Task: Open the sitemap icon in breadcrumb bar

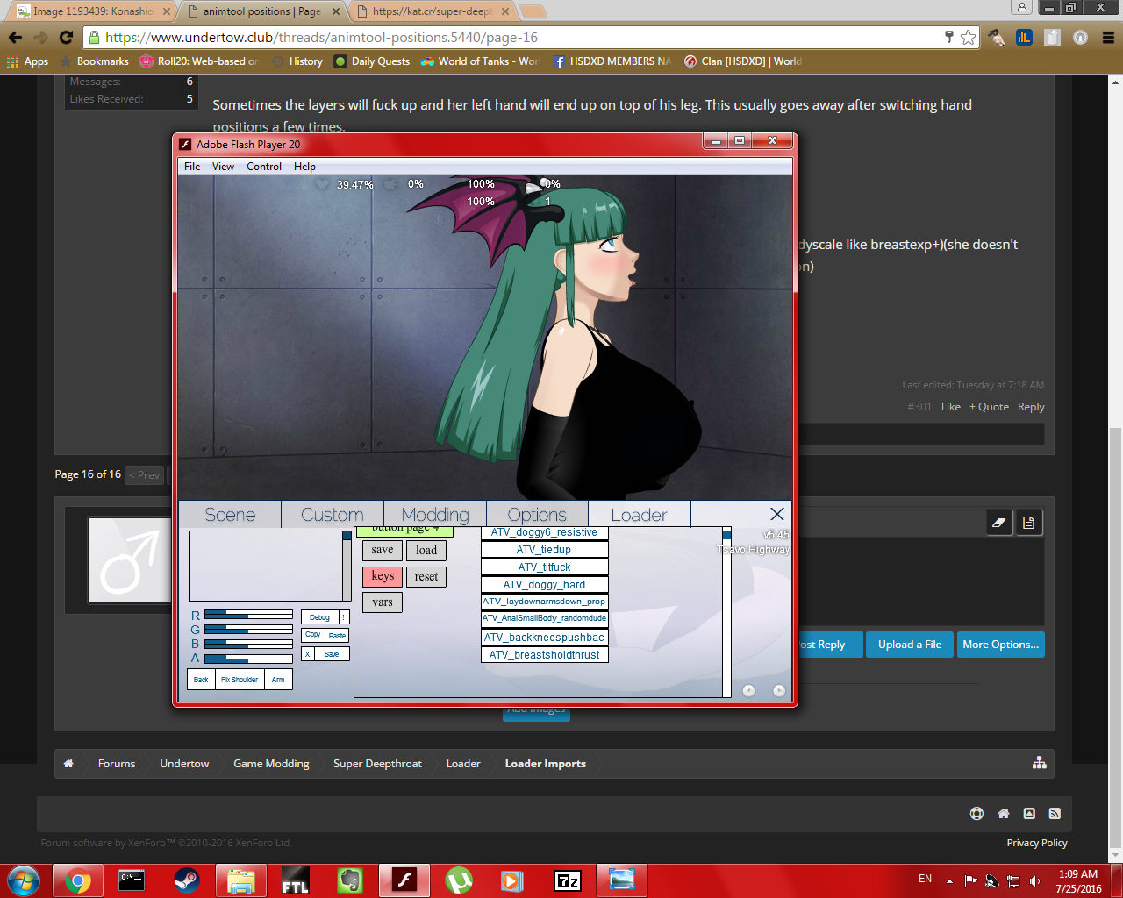Action: coord(1039,763)
